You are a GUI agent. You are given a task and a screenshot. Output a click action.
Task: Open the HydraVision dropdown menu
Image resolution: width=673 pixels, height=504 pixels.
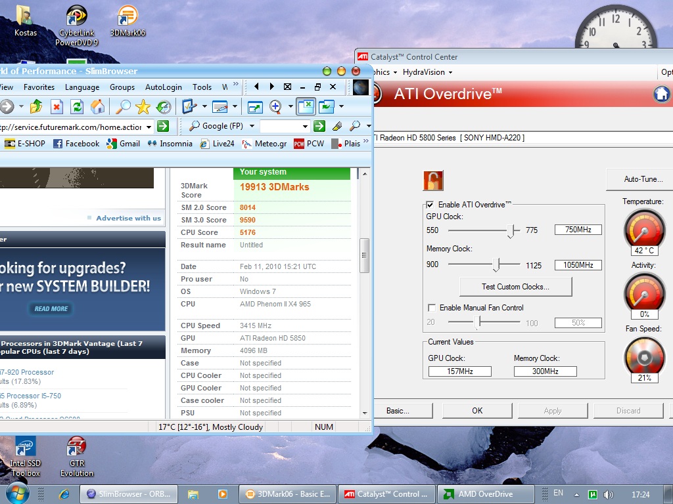point(427,72)
